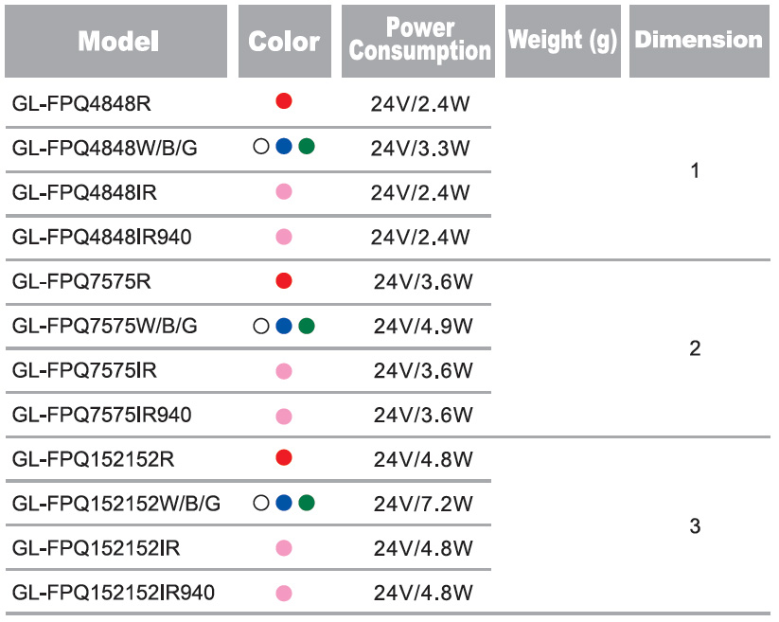Select the GL-FPQ152152IR940 model name
The width and height of the screenshot is (779, 622).
[114, 594]
